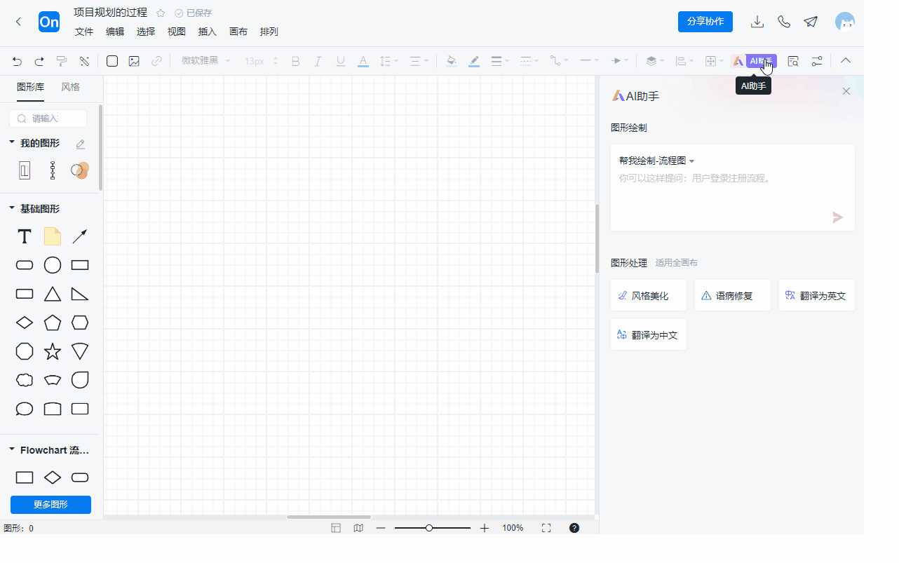Open the map navigation icon in status bar
This screenshot has width=899, height=563.
[x=358, y=528]
